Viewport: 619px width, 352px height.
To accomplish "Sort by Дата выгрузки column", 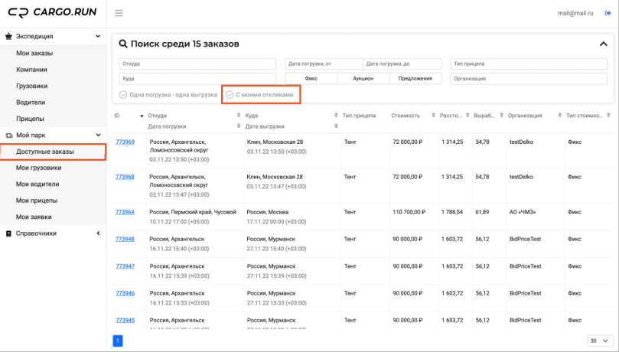I will (336, 126).
